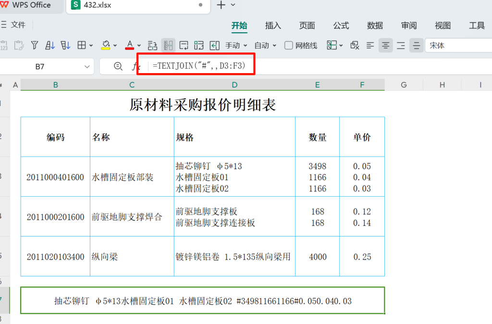Image resolution: width=492 pixels, height=324 pixels.
Task: Expand the font color dropdown arrow
Action: pos(139,46)
